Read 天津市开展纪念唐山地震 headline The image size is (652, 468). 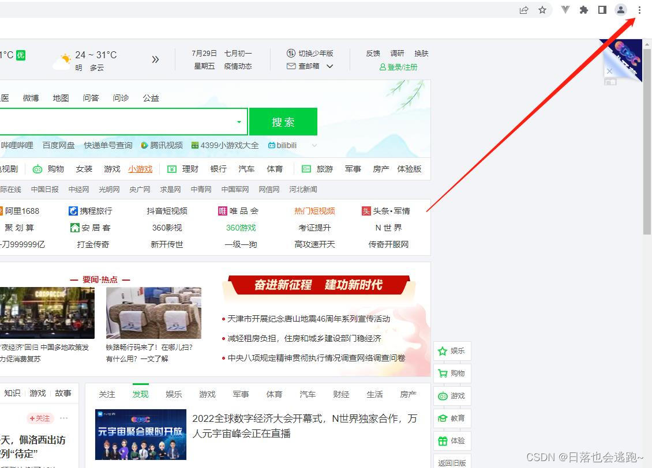pyautogui.click(x=309, y=319)
